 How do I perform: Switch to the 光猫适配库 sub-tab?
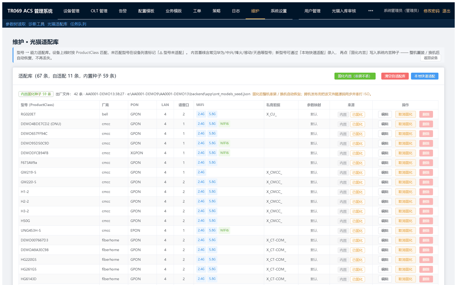tap(57, 24)
